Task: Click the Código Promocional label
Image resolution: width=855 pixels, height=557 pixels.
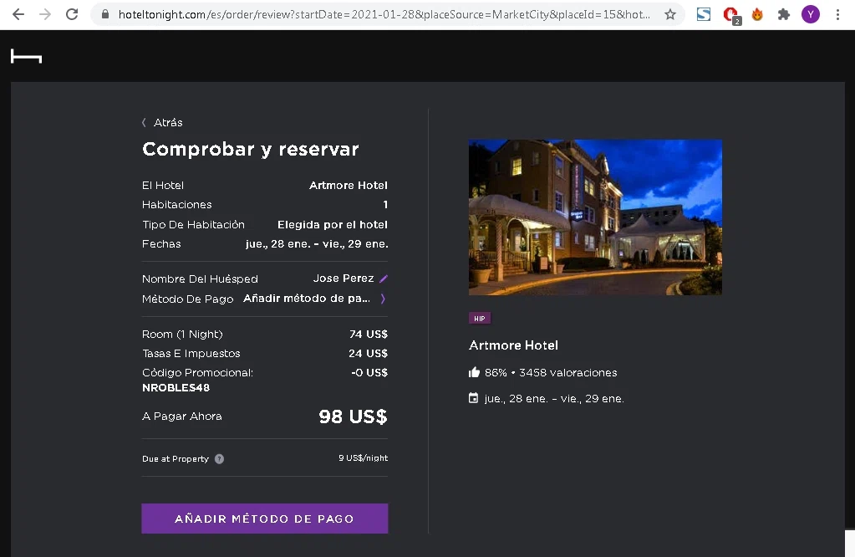Action: (x=197, y=373)
